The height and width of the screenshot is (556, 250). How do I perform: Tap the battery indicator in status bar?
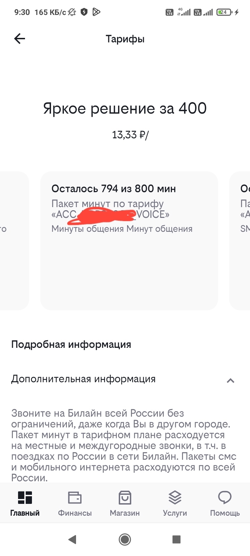pos(225,12)
